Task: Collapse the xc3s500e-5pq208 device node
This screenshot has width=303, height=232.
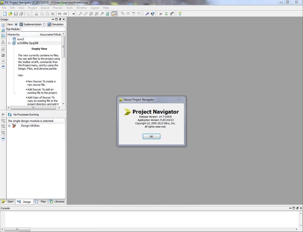Action: click(x=9, y=43)
